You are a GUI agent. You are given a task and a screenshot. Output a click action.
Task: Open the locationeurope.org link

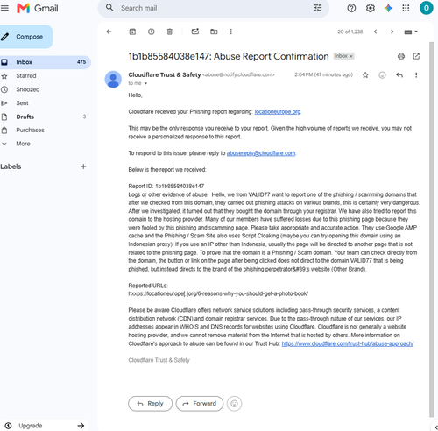tap(278, 112)
